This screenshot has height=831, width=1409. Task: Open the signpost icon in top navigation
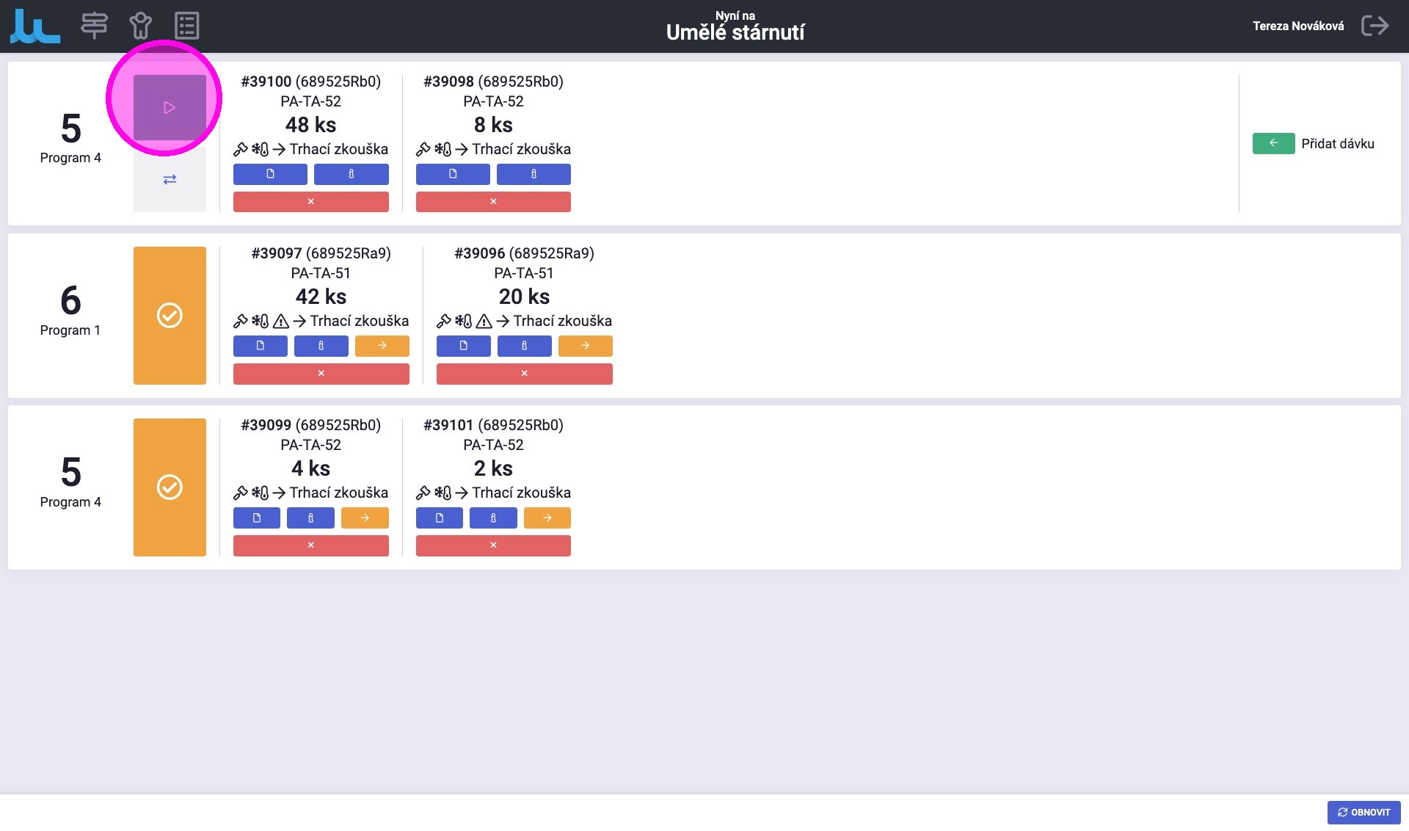(x=94, y=26)
